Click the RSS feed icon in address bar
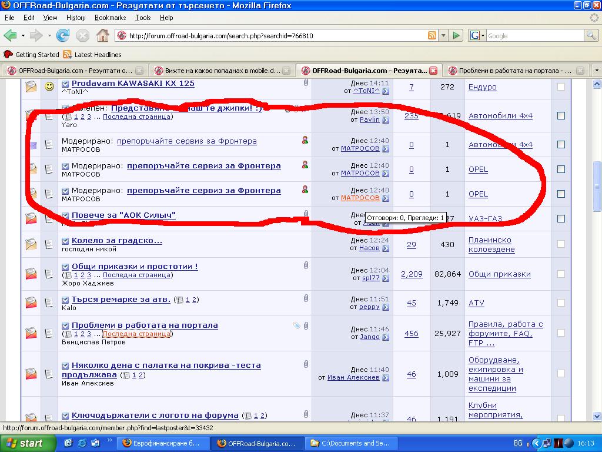Viewport: 602px width, 452px height. pyautogui.click(x=432, y=35)
